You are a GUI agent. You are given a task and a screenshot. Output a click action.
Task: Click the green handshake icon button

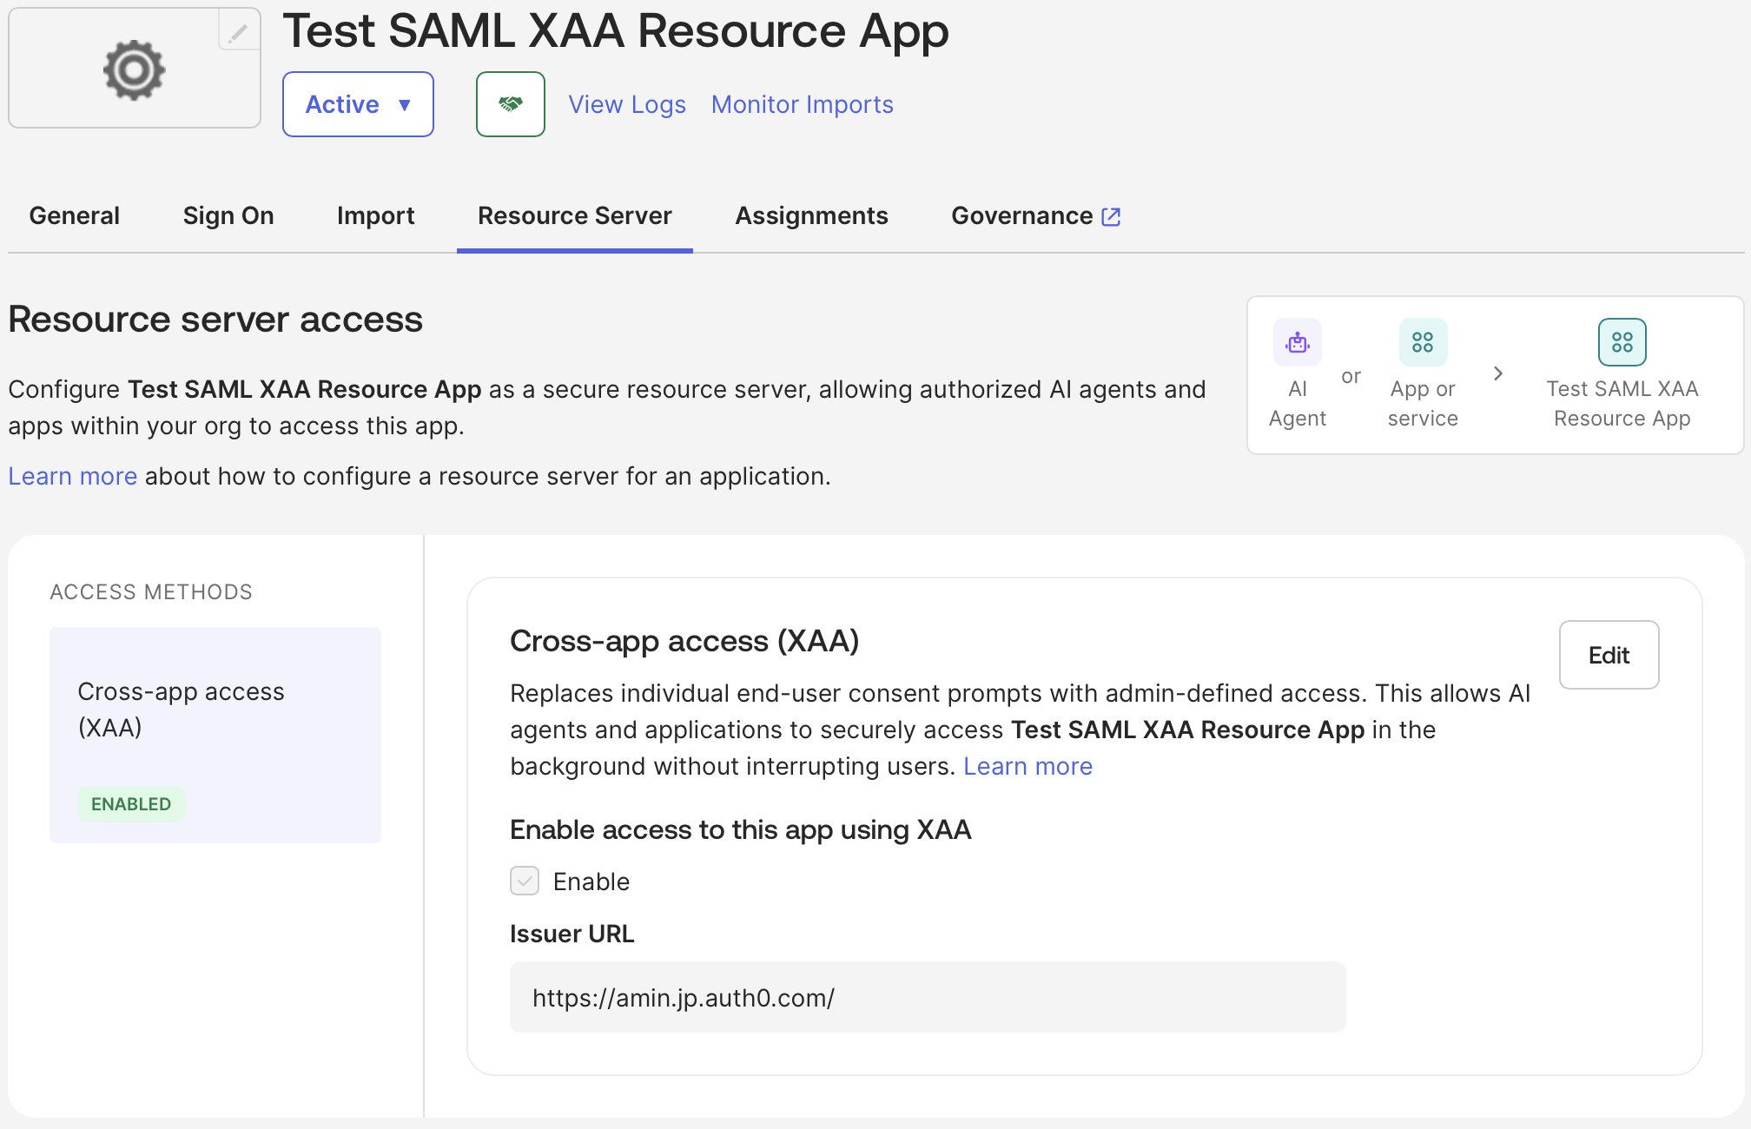(511, 104)
